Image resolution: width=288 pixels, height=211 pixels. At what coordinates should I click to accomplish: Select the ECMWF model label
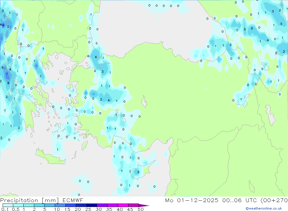coord(73,200)
